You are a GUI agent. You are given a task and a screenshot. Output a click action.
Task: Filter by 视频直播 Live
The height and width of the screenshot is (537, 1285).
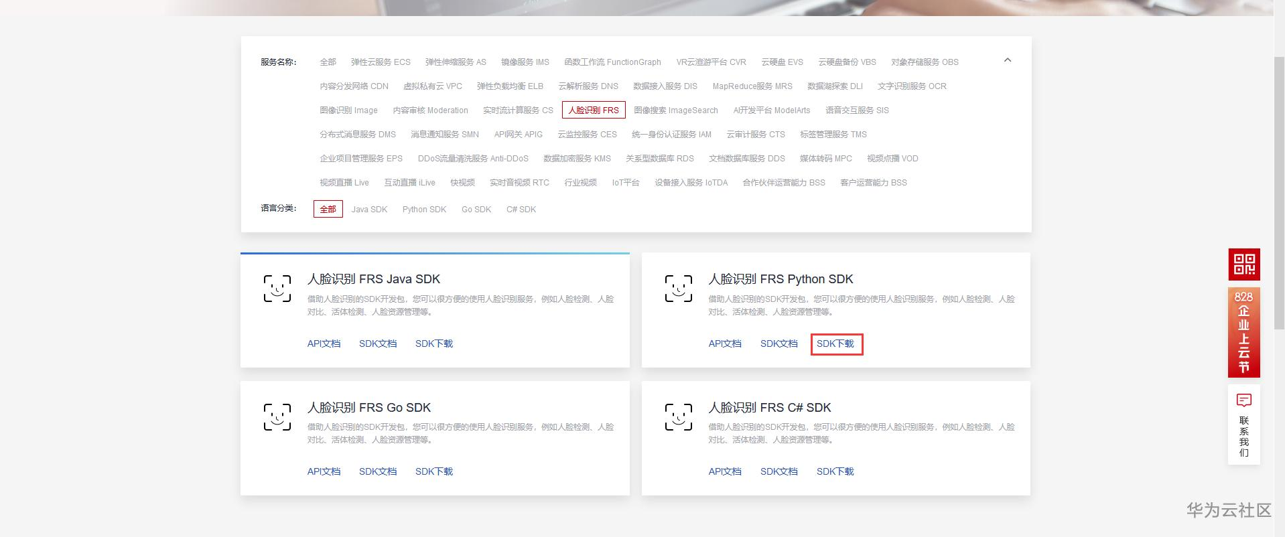(344, 183)
